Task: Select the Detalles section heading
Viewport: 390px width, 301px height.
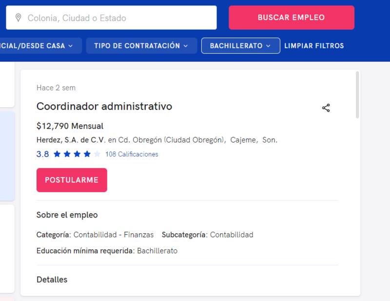Action: (x=52, y=280)
